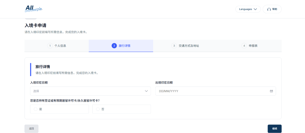Click the headset help icon

click(x=269, y=9)
